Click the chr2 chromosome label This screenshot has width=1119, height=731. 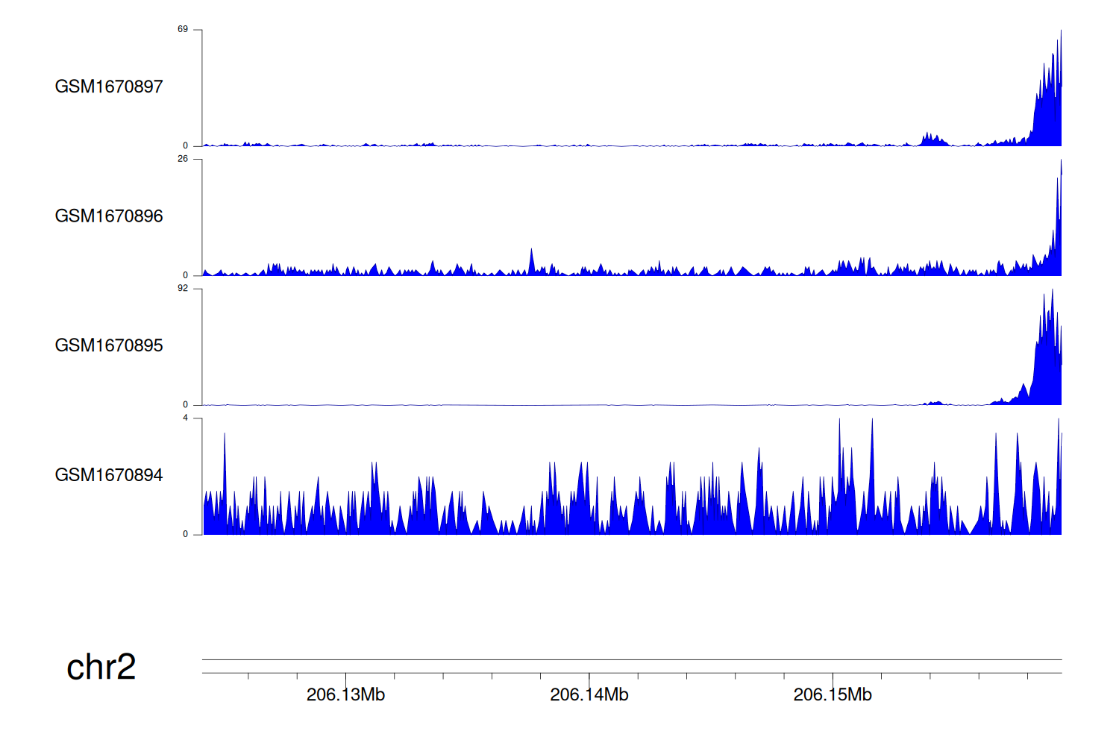coord(101,667)
